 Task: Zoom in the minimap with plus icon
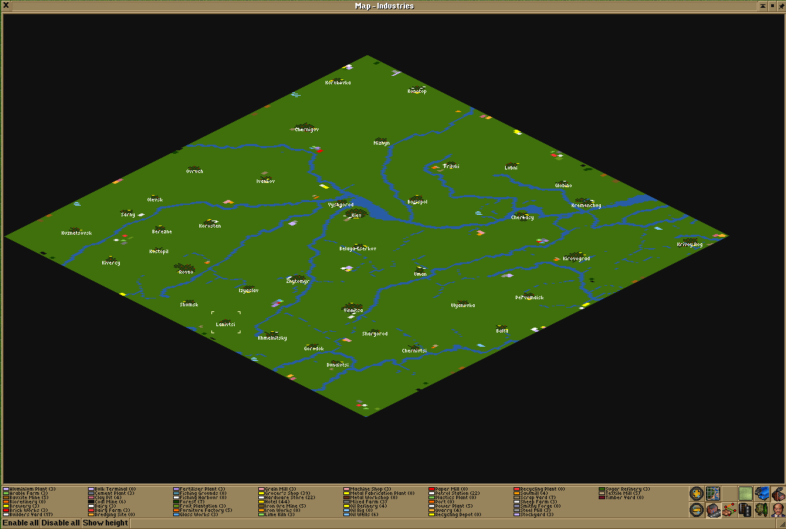[697, 494]
